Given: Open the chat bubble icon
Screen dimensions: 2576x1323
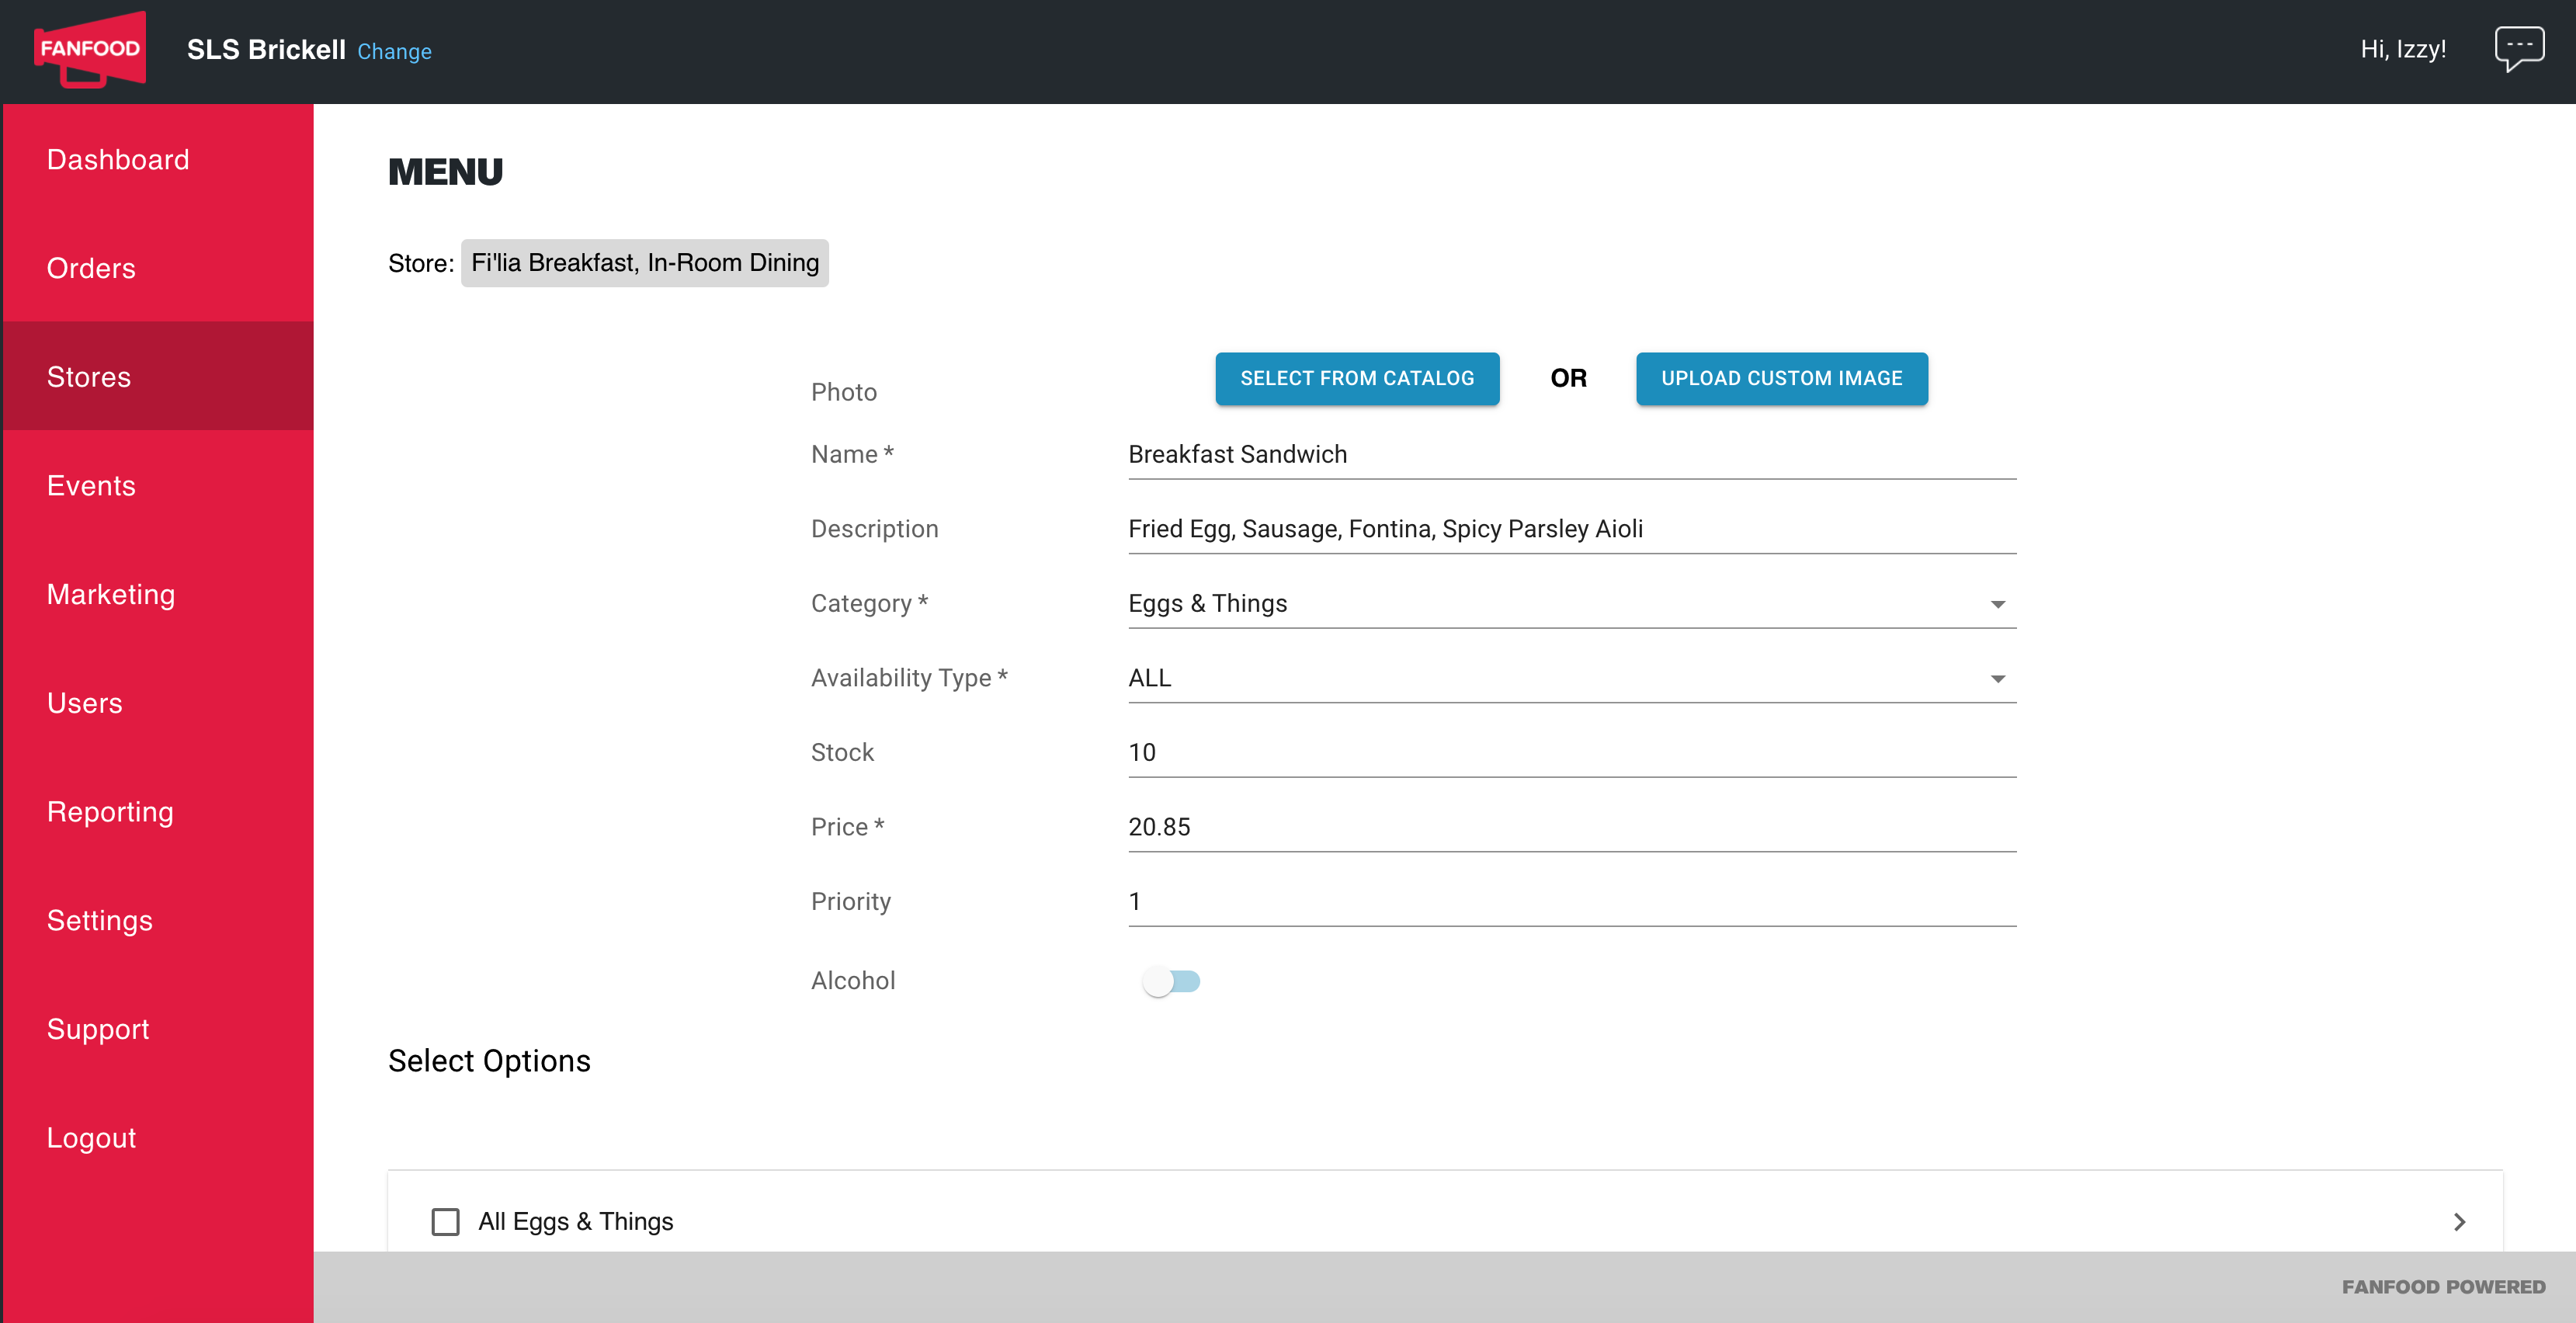Looking at the screenshot, I should click(2519, 48).
